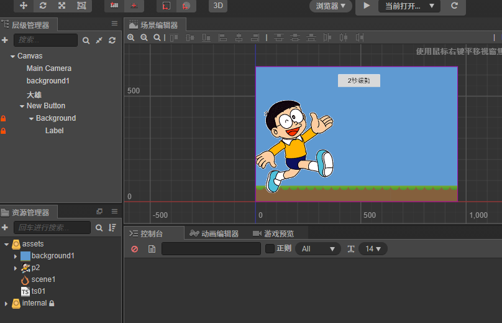Align selected nodes to left
502x323 pixels.
click(222, 37)
